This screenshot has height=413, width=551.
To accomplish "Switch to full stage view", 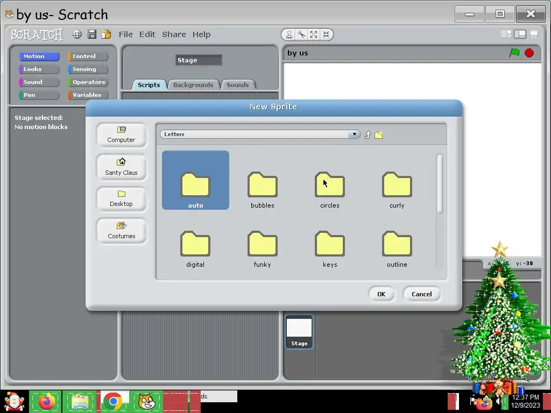I will coord(520,34).
